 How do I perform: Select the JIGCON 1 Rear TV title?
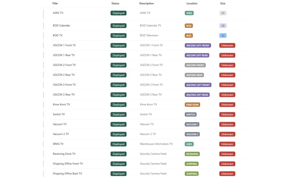coord(64,55)
